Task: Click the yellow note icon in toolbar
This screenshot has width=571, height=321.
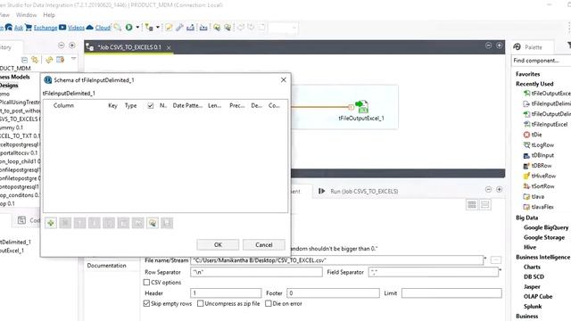Action: coord(169,28)
